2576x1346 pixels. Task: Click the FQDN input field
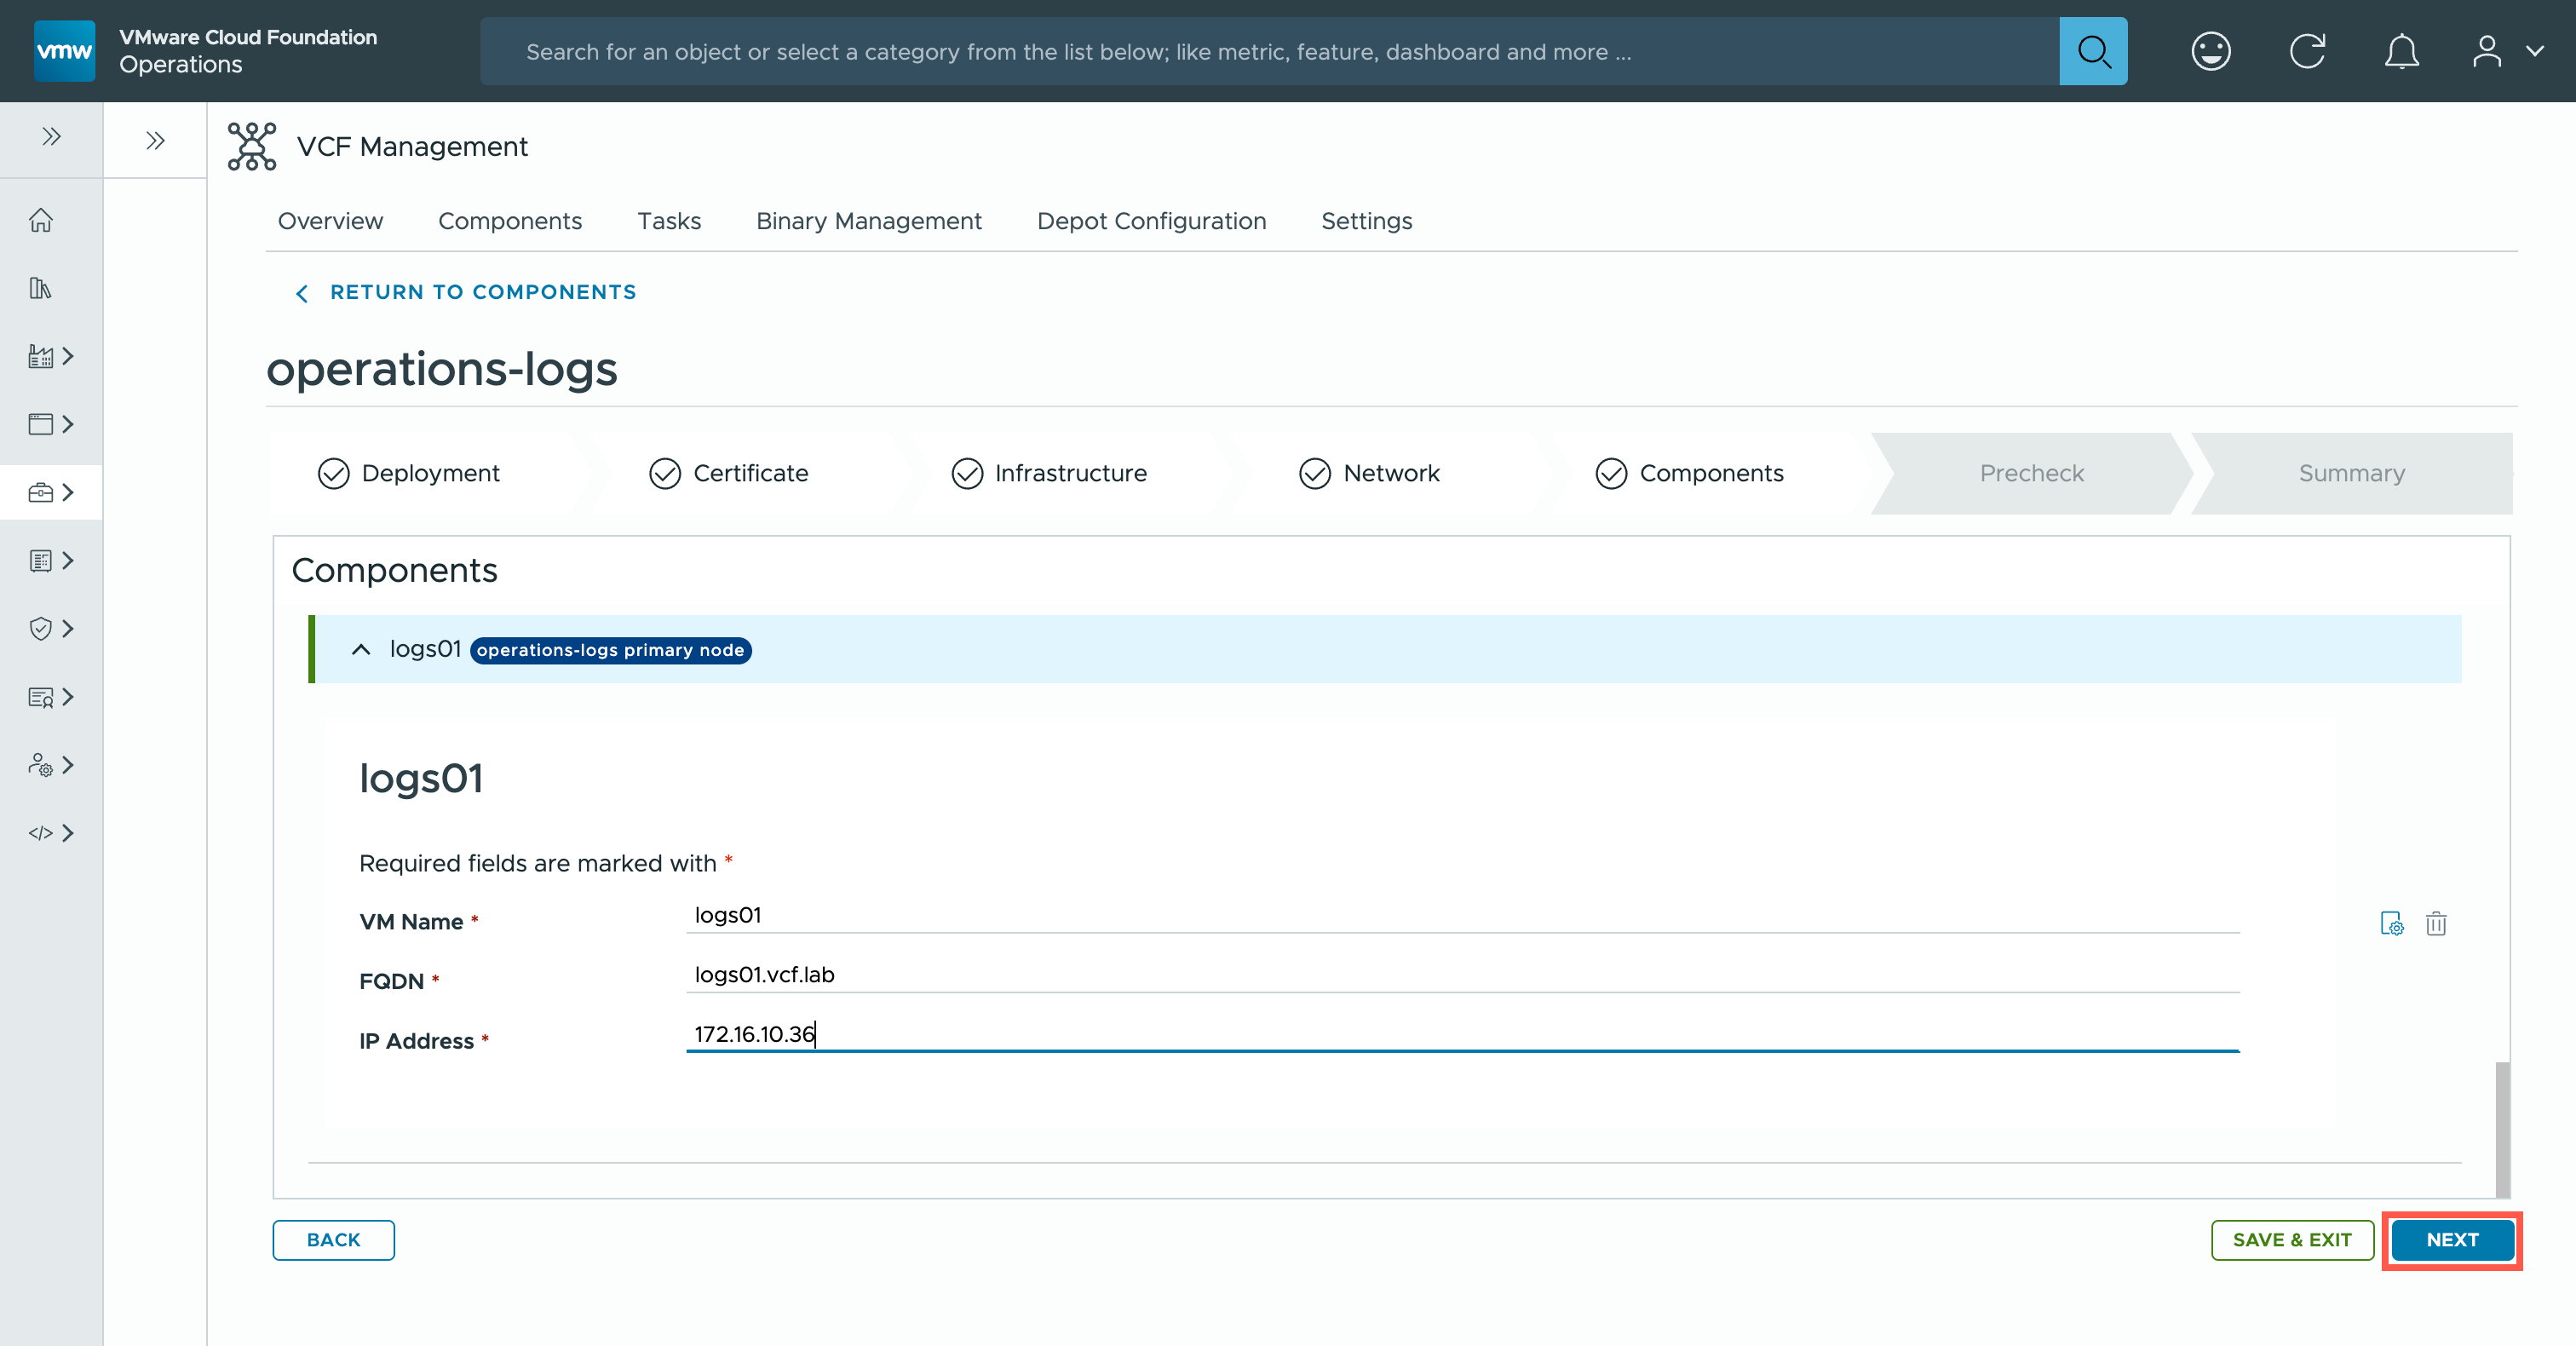(1461, 974)
